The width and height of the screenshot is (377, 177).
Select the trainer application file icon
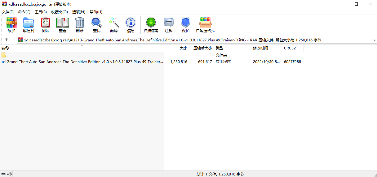(3, 61)
